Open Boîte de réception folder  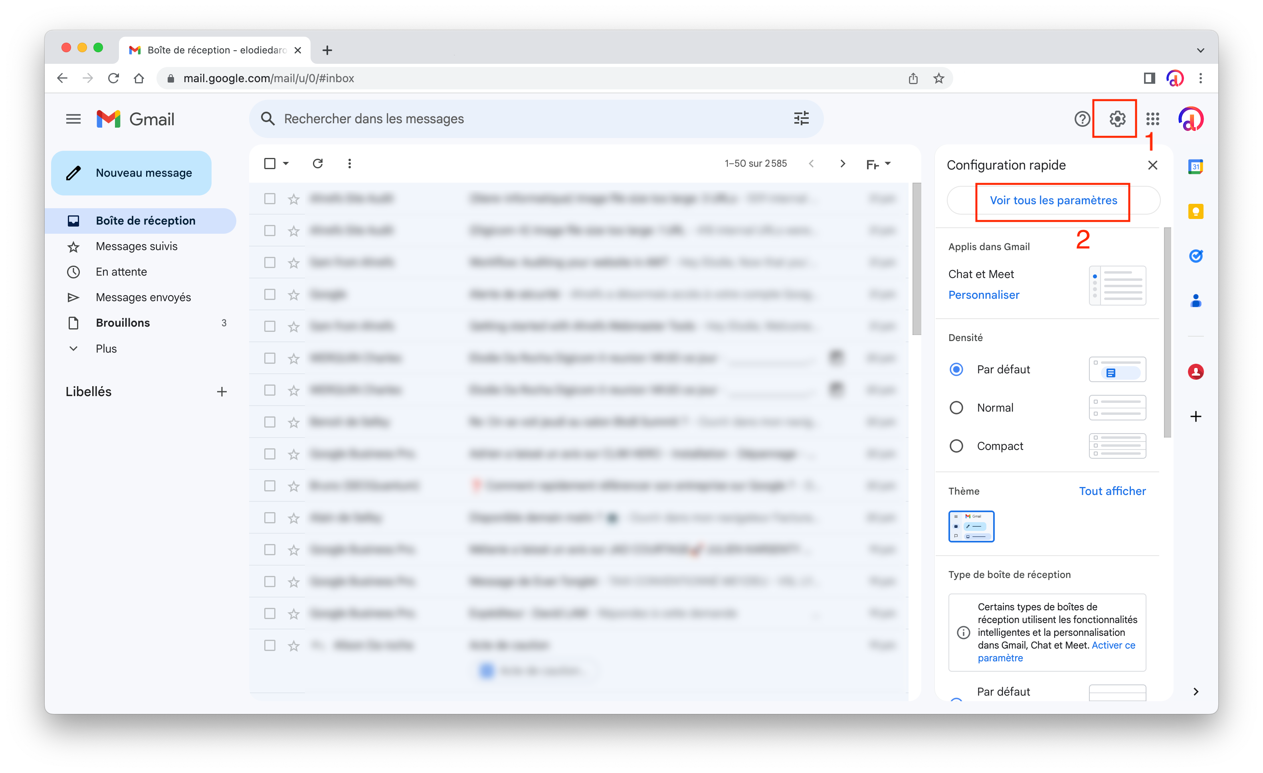[140, 221]
